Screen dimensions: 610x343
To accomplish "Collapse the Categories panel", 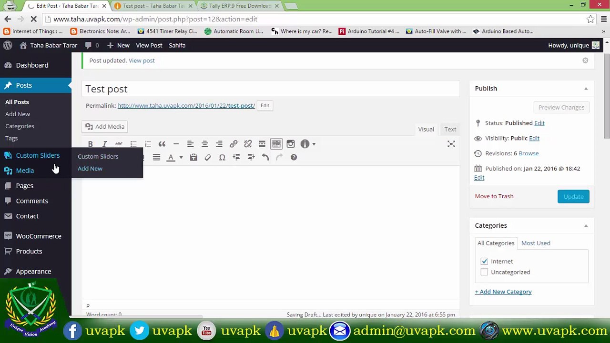I will point(586,226).
